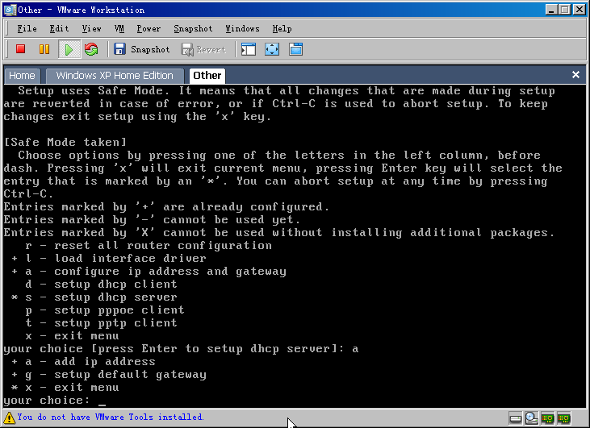Open the Power menu
The image size is (590, 428).
point(149,28)
